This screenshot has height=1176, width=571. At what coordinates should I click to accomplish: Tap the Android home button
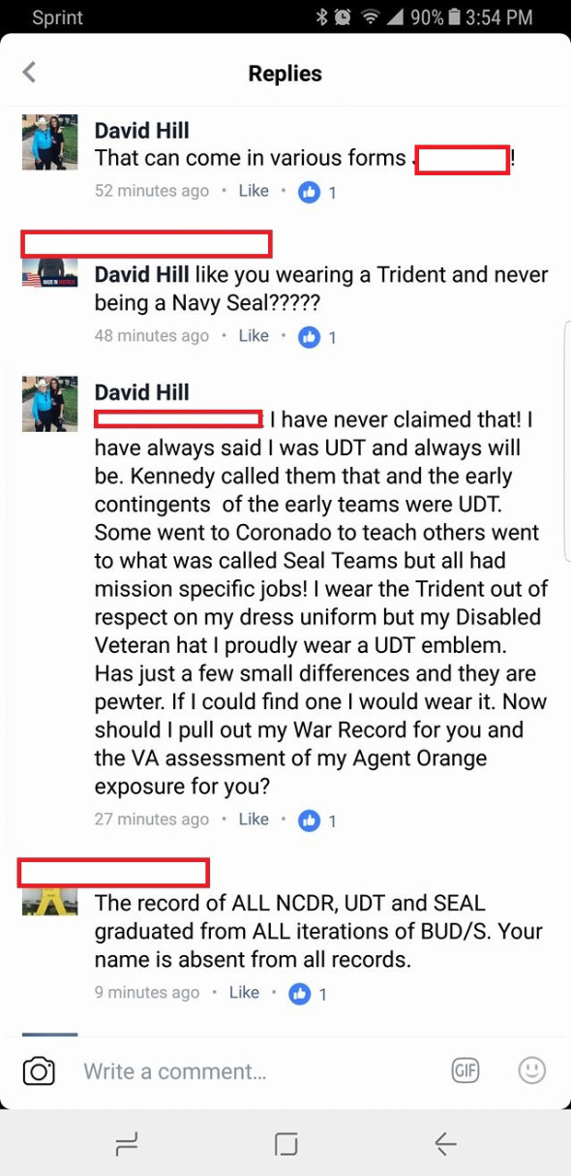[x=285, y=1144]
